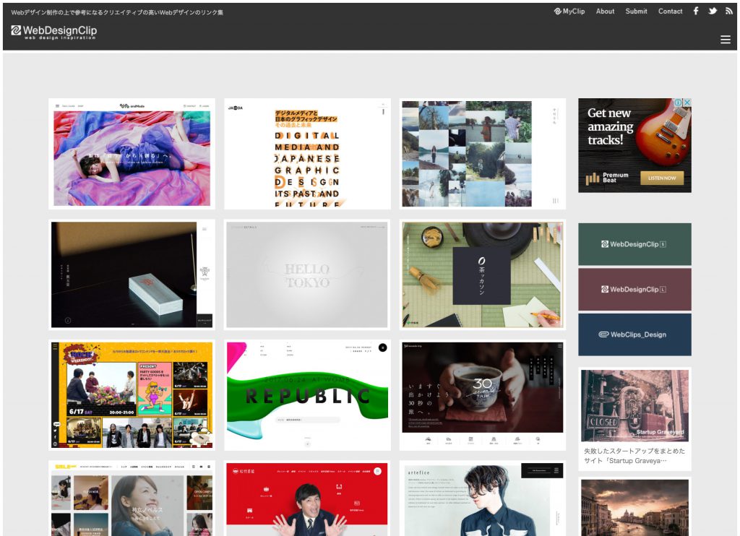Open the Twitter bird icon
This screenshot has height=536, width=740.
pyautogui.click(x=713, y=11)
